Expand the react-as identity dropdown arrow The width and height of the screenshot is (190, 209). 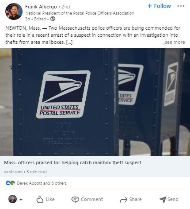tap(21, 200)
